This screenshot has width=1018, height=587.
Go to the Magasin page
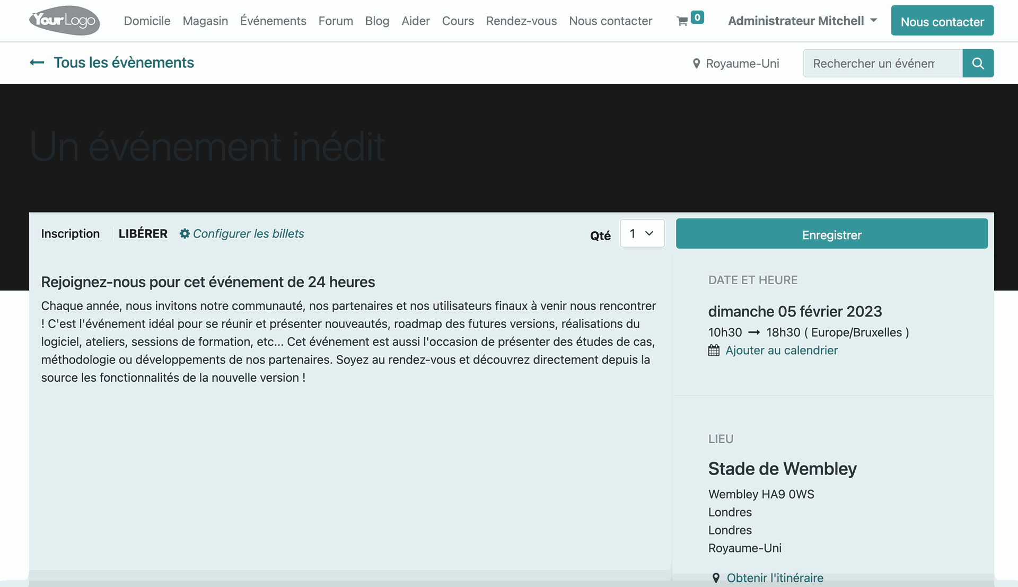click(x=205, y=21)
